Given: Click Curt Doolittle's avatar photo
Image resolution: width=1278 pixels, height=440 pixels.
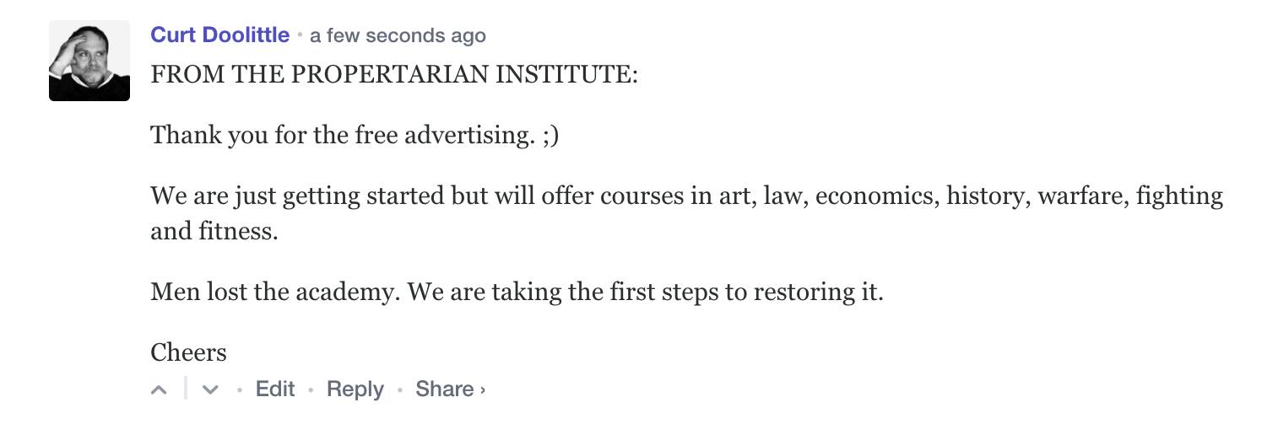Looking at the screenshot, I should tap(89, 61).
